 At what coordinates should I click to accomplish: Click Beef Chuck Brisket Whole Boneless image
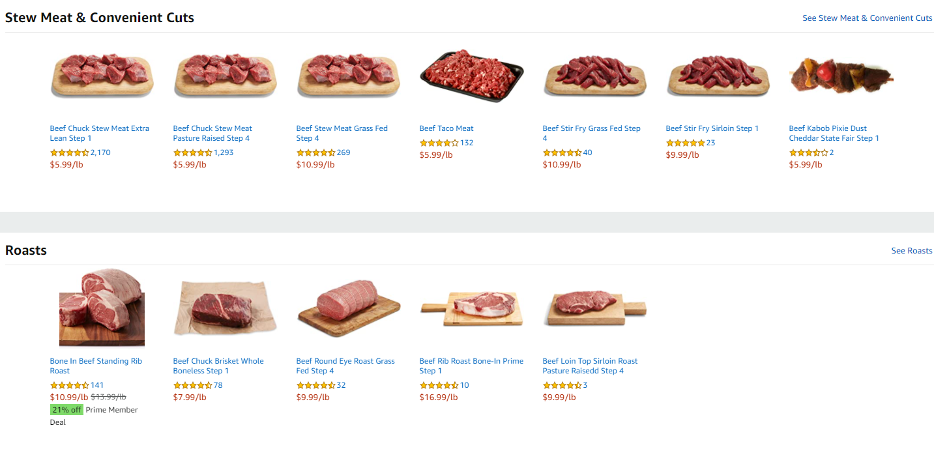coord(225,308)
